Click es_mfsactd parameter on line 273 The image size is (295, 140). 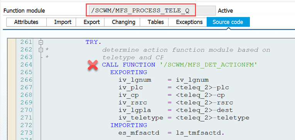(139, 133)
